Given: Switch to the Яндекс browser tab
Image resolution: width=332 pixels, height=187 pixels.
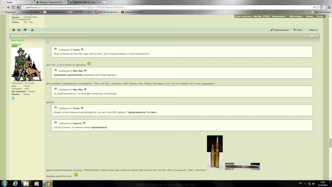Looking at the screenshot, I should click(17, 2).
